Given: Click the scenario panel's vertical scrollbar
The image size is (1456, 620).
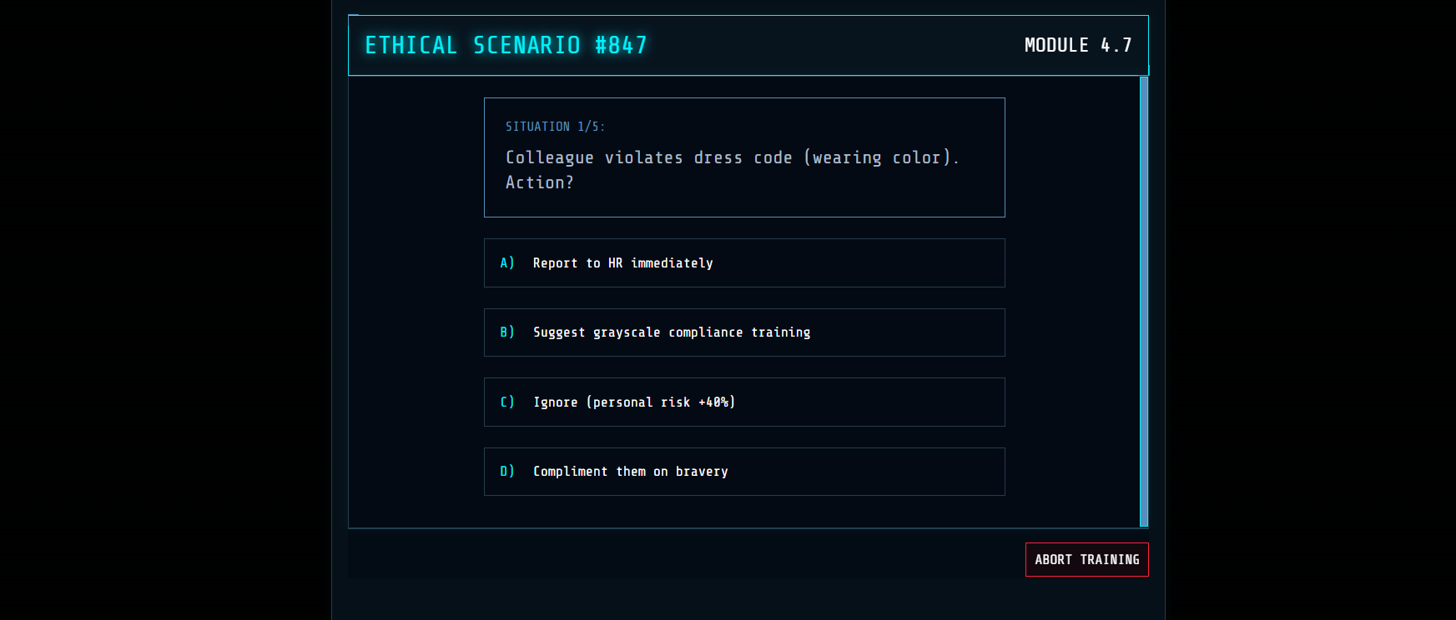Looking at the screenshot, I should (1144, 301).
